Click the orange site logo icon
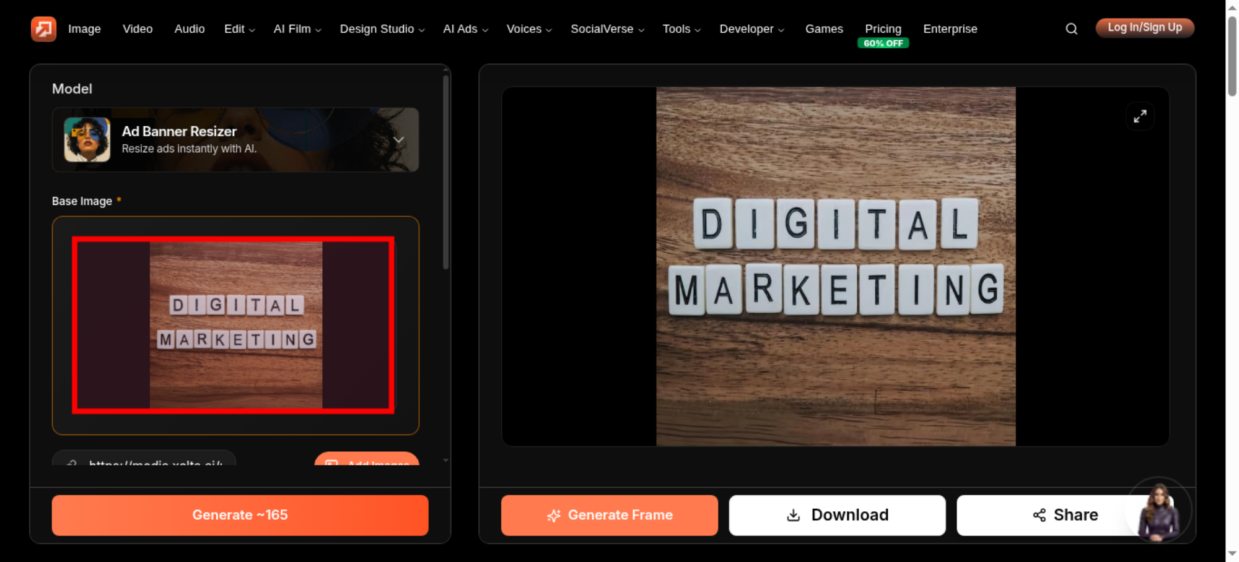This screenshot has height=562, width=1239. pyautogui.click(x=43, y=28)
